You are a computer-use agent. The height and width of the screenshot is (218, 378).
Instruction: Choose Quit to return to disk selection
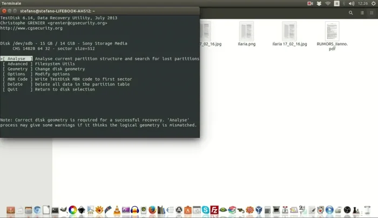click(17, 90)
